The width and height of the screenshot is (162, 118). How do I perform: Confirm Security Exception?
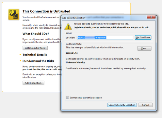122,105
